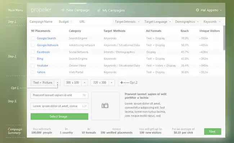Click the green Next button
This screenshot has width=234, height=143.
(213, 132)
